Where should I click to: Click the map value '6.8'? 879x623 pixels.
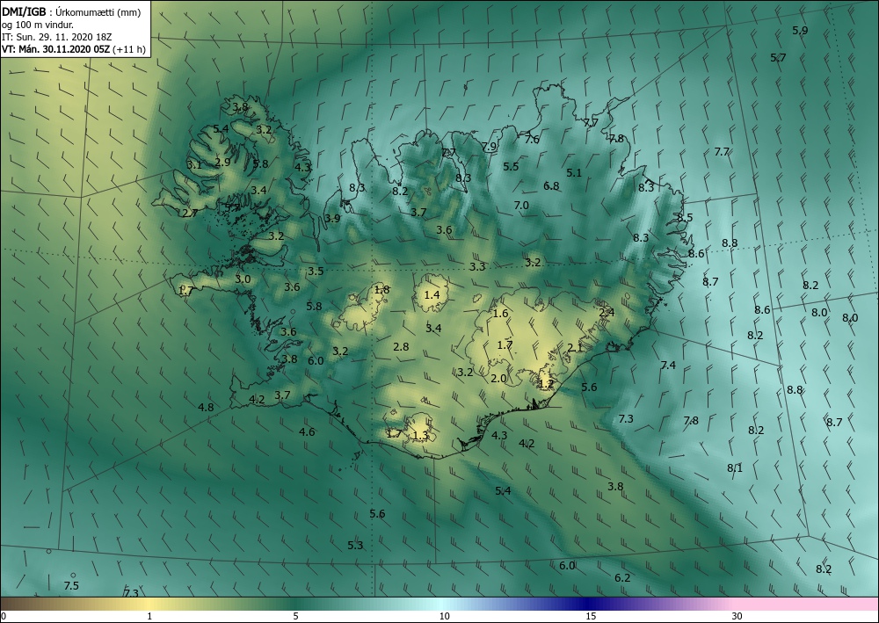click(551, 186)
